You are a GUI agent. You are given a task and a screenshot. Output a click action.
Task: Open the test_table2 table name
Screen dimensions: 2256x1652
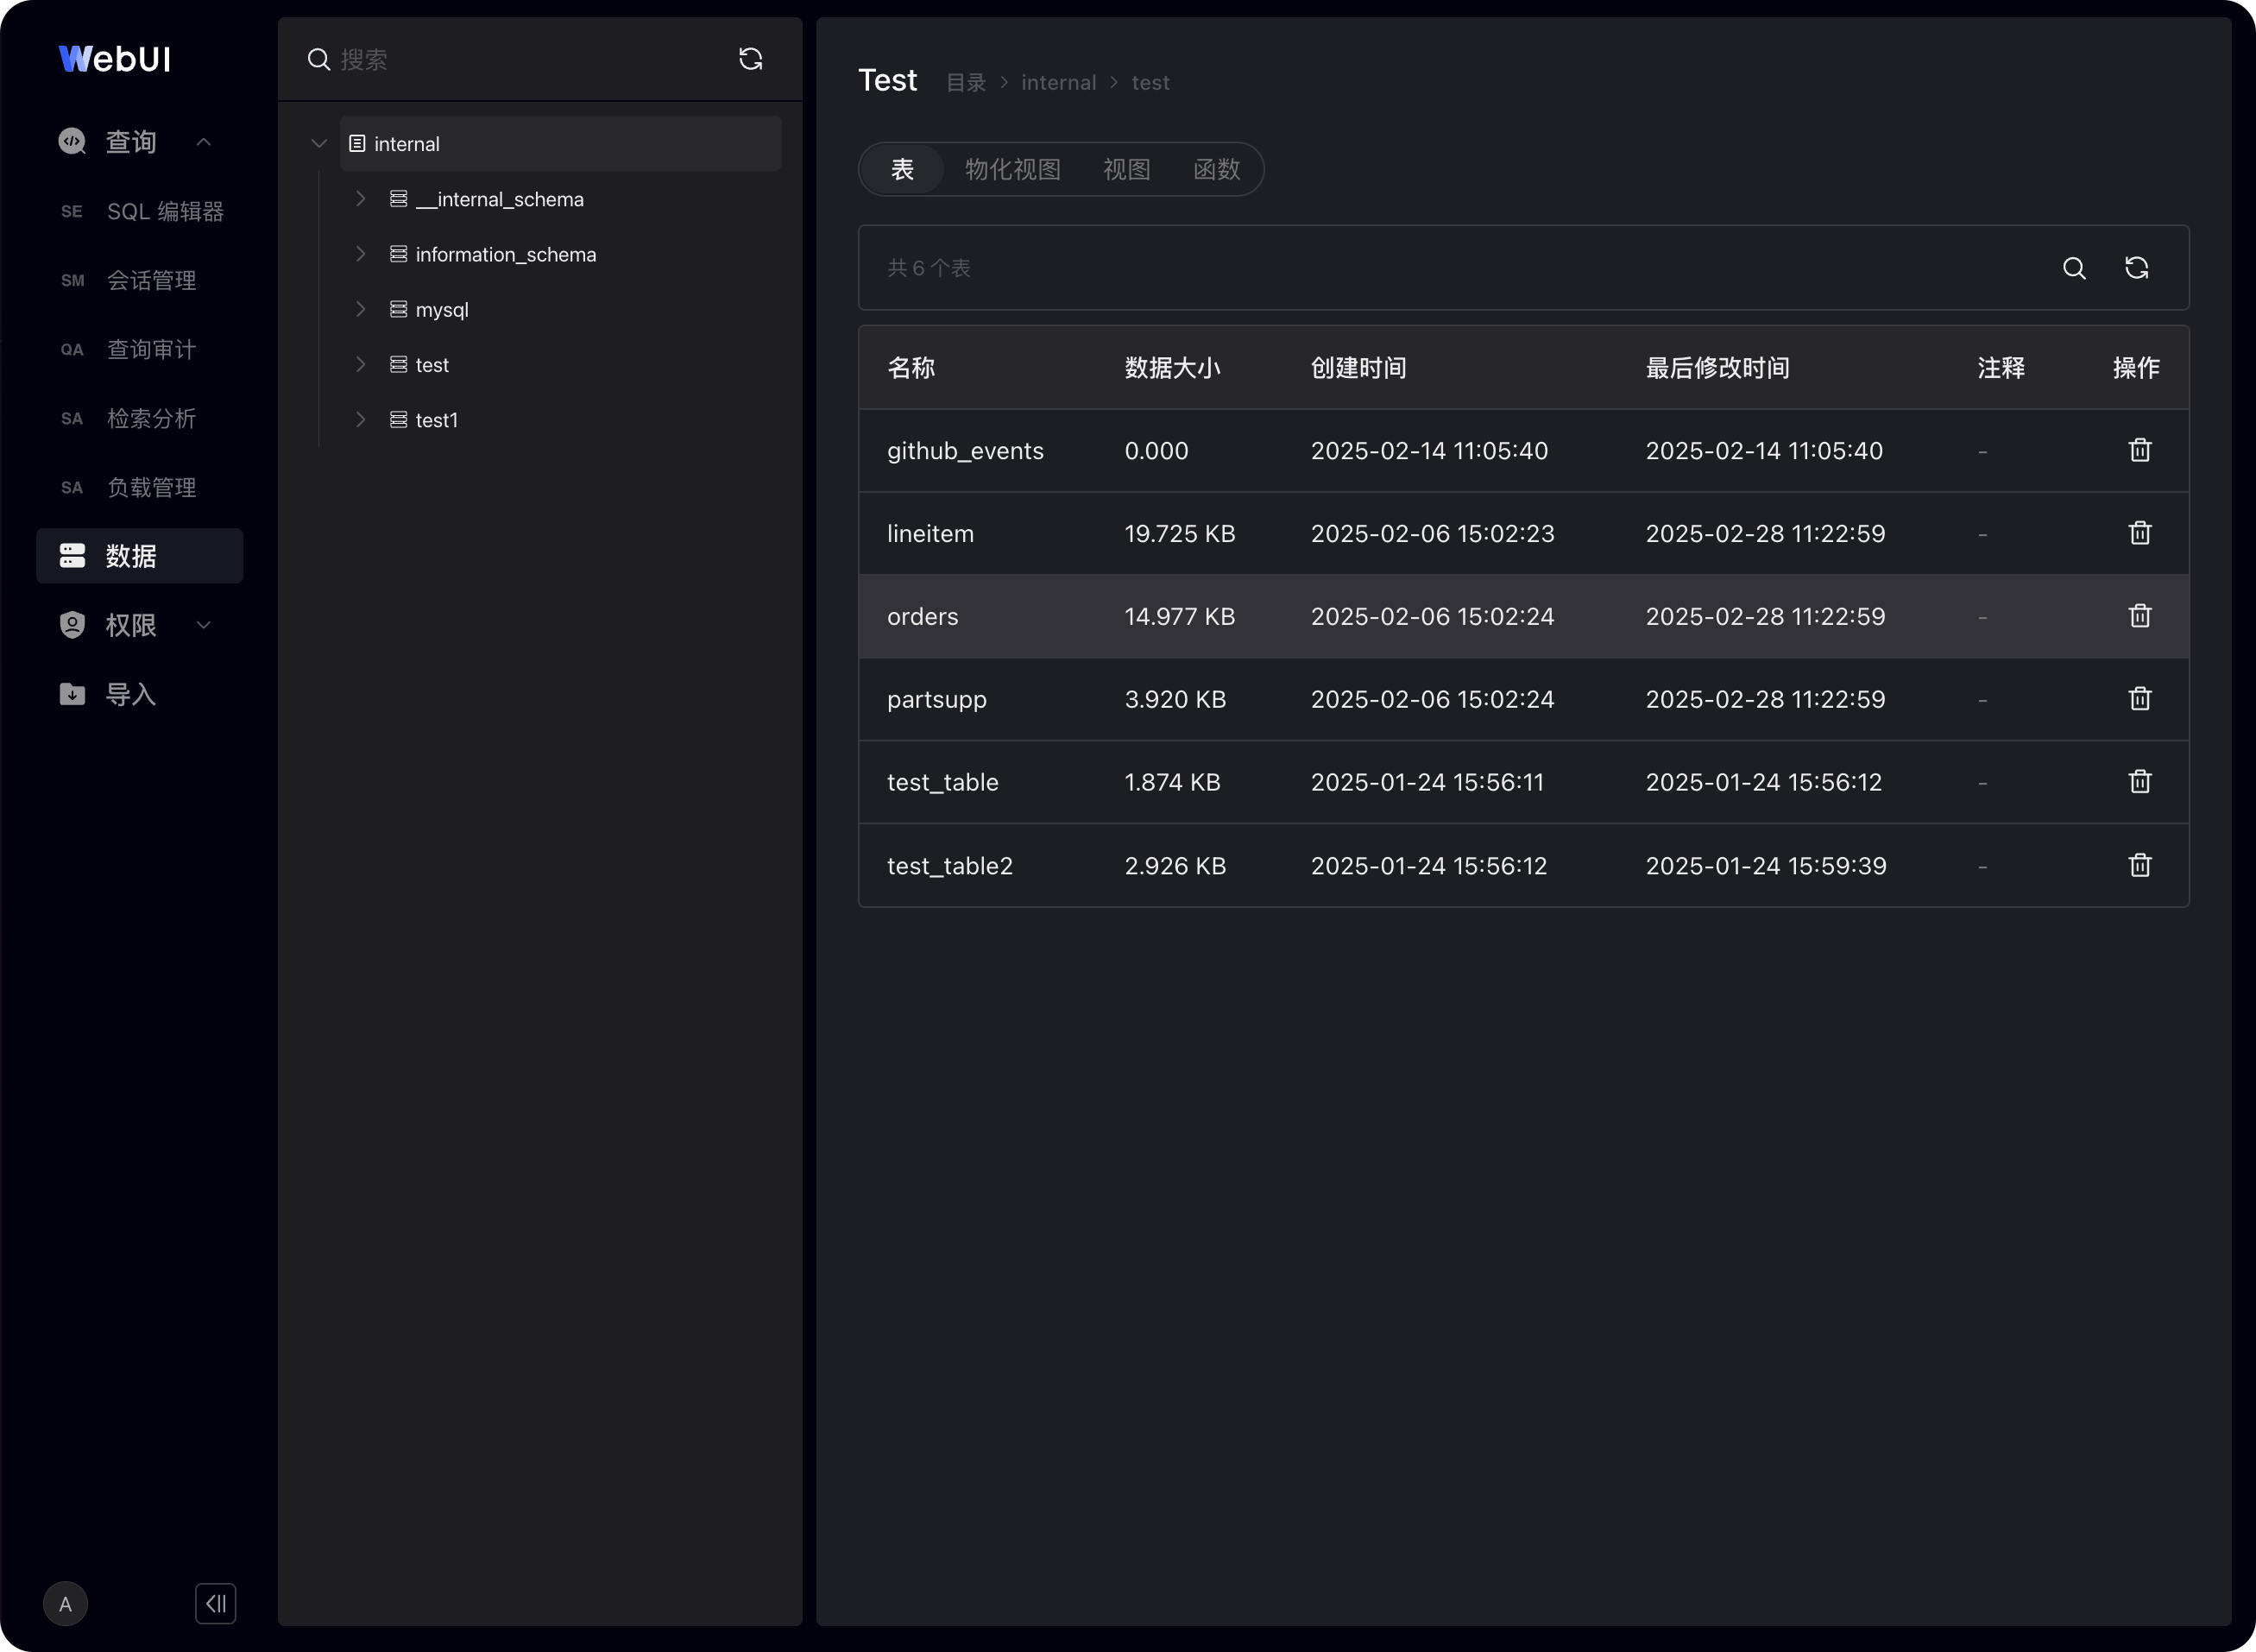[949, 866]
